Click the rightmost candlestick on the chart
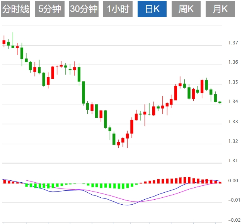Viewport: 247px width, 224px height. 220,102
